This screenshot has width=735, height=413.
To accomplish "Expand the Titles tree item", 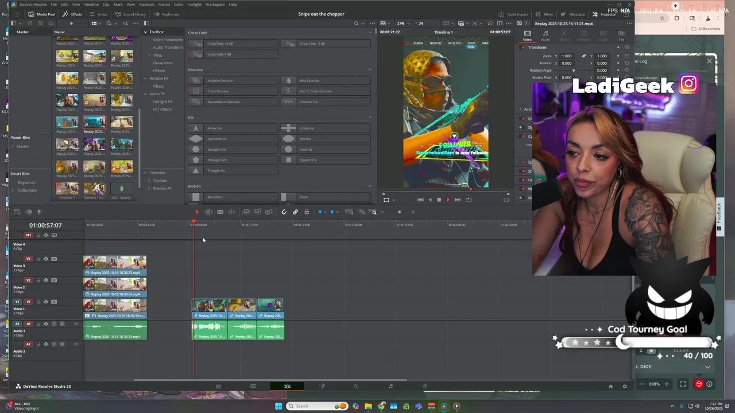I will 149,55.
